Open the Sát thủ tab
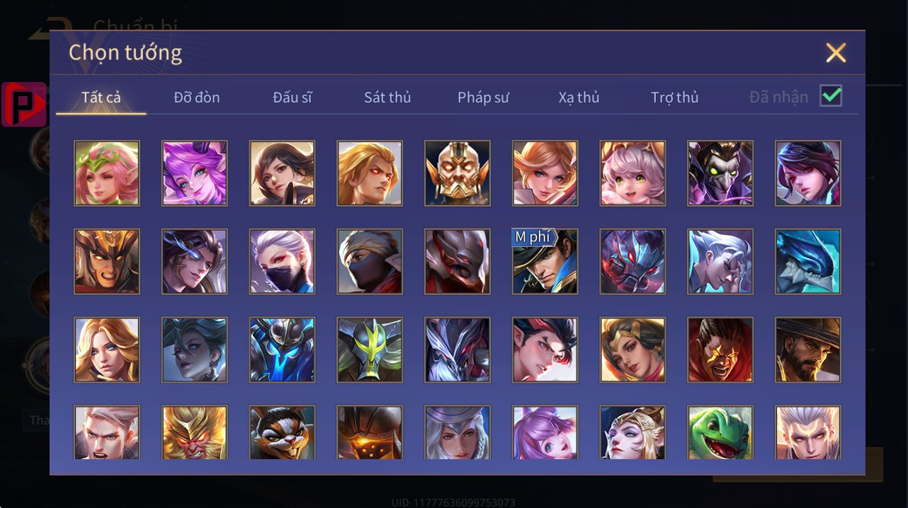This screenshot has width=908, height=508. click(x=387, y=97)
